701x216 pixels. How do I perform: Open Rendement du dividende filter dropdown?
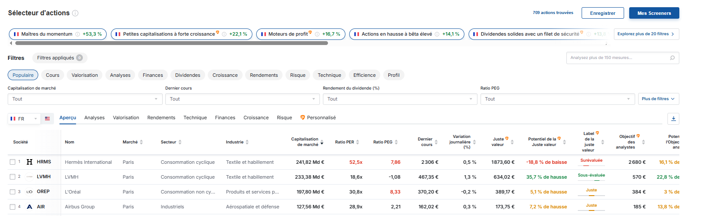click(400, 99)
